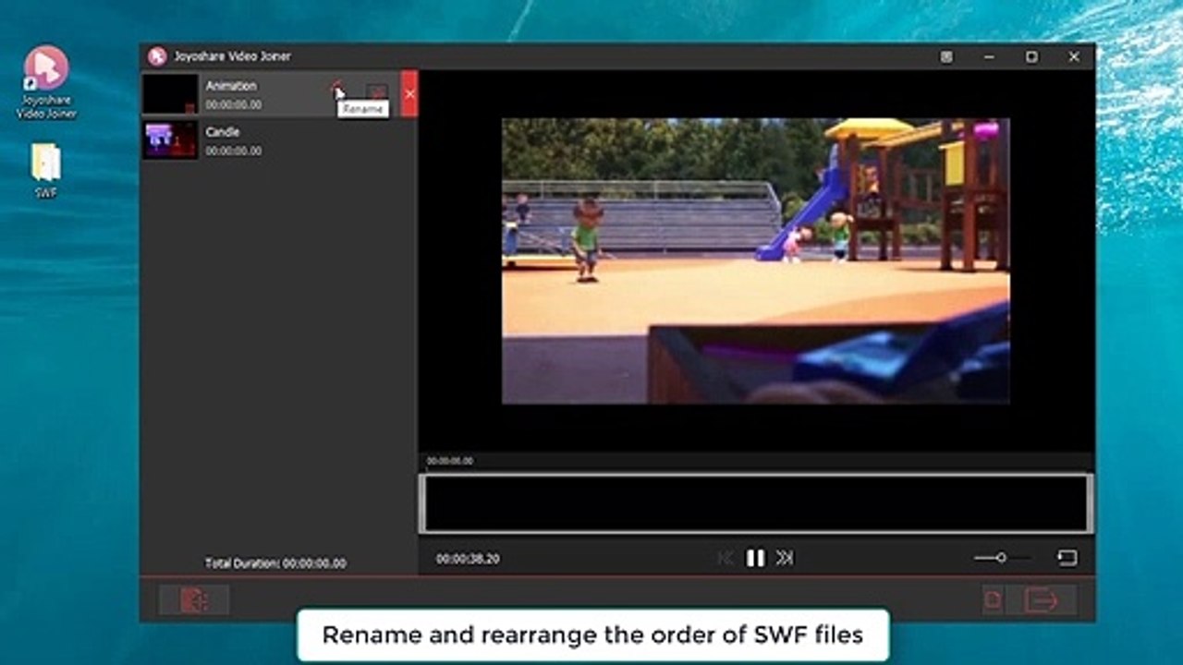Remove the Animation file with red X
Viewport: 1183px width, 665px height.
coord(409,93)
